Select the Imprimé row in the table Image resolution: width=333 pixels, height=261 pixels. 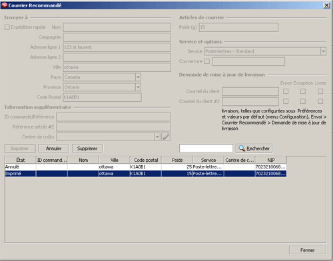tap(146, 173)
